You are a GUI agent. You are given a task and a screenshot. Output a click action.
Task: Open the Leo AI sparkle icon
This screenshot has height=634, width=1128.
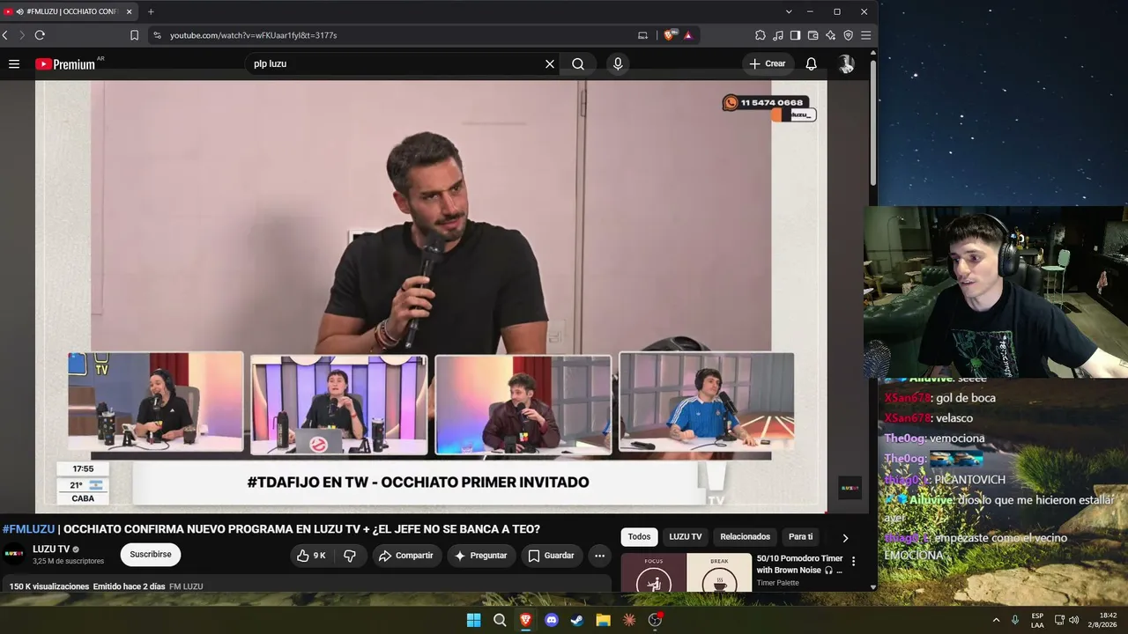pos(831,35)
